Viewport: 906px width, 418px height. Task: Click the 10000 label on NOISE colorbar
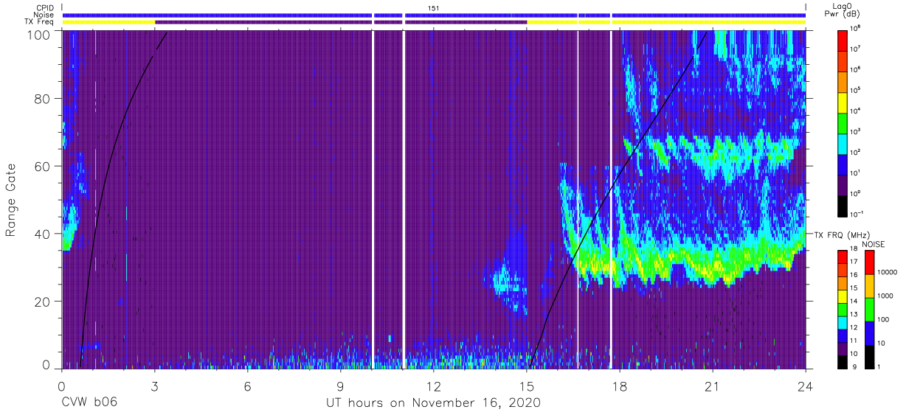[x=888, y=272]
